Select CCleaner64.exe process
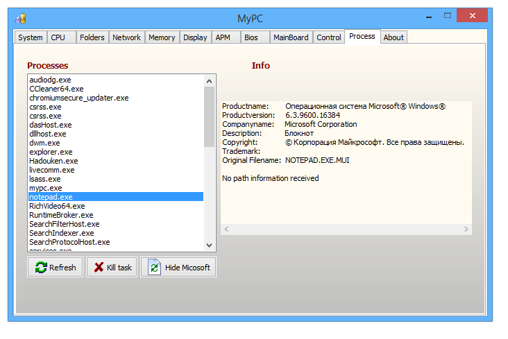 point(116,89)
